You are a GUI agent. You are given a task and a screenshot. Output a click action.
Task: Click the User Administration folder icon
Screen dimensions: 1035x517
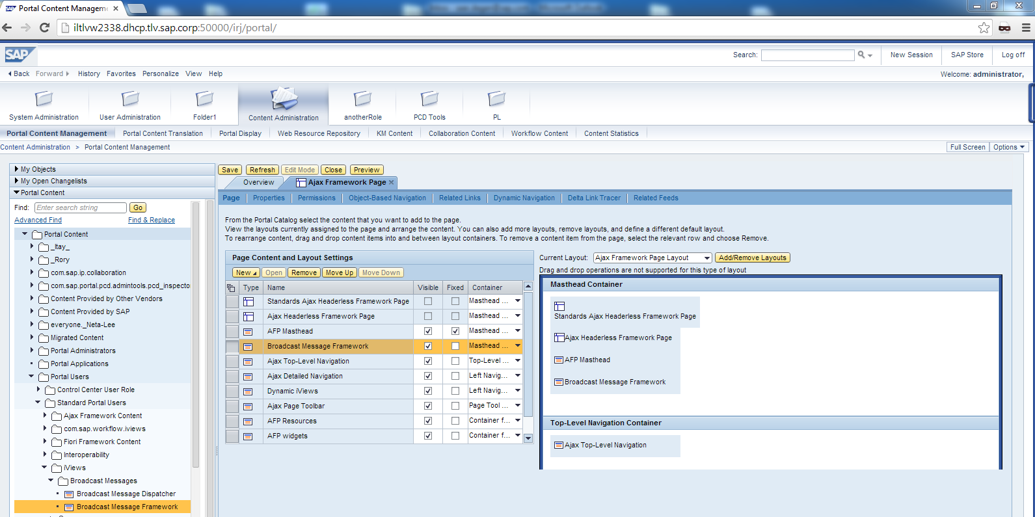coord(130,99)
